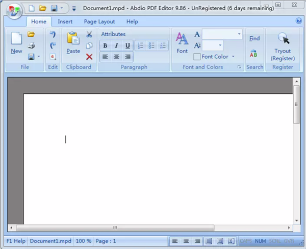
Task: Click the Find button
Action: [x=254, y=38]
